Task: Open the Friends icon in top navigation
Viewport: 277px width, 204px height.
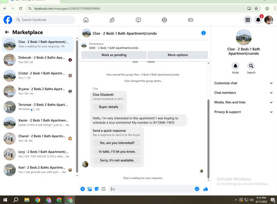Action: (x=112, y=20)
